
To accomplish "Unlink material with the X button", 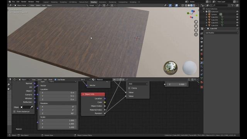I will coord(123,80).
